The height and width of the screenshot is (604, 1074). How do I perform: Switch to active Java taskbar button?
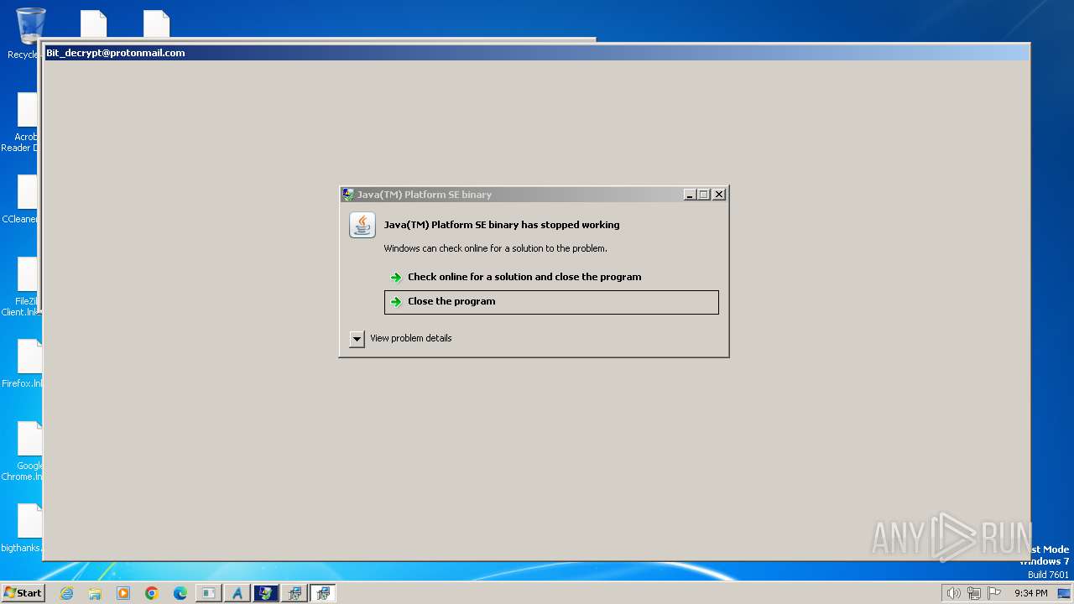(322, 593)
